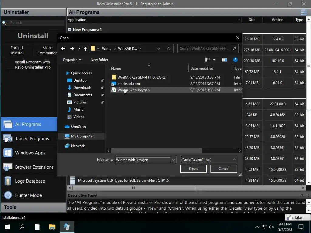The image size is (311, 233).
Task: Select Network in the navigation pane
Action: click(x=78, y=146)
